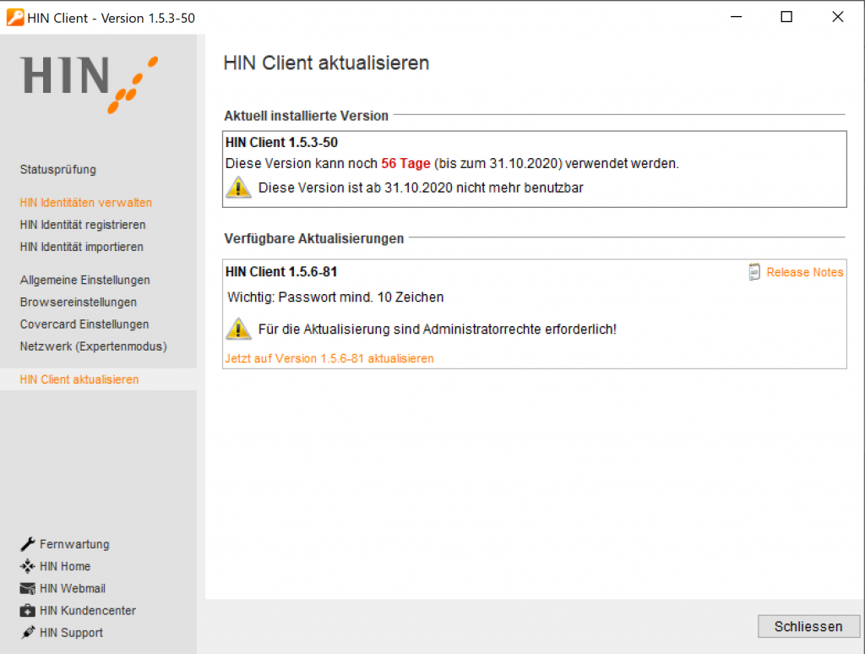Viewport: 865px width, 654px height.
Task: Click the wrench icon beside Fernwartung
Action: click(28, 544)
